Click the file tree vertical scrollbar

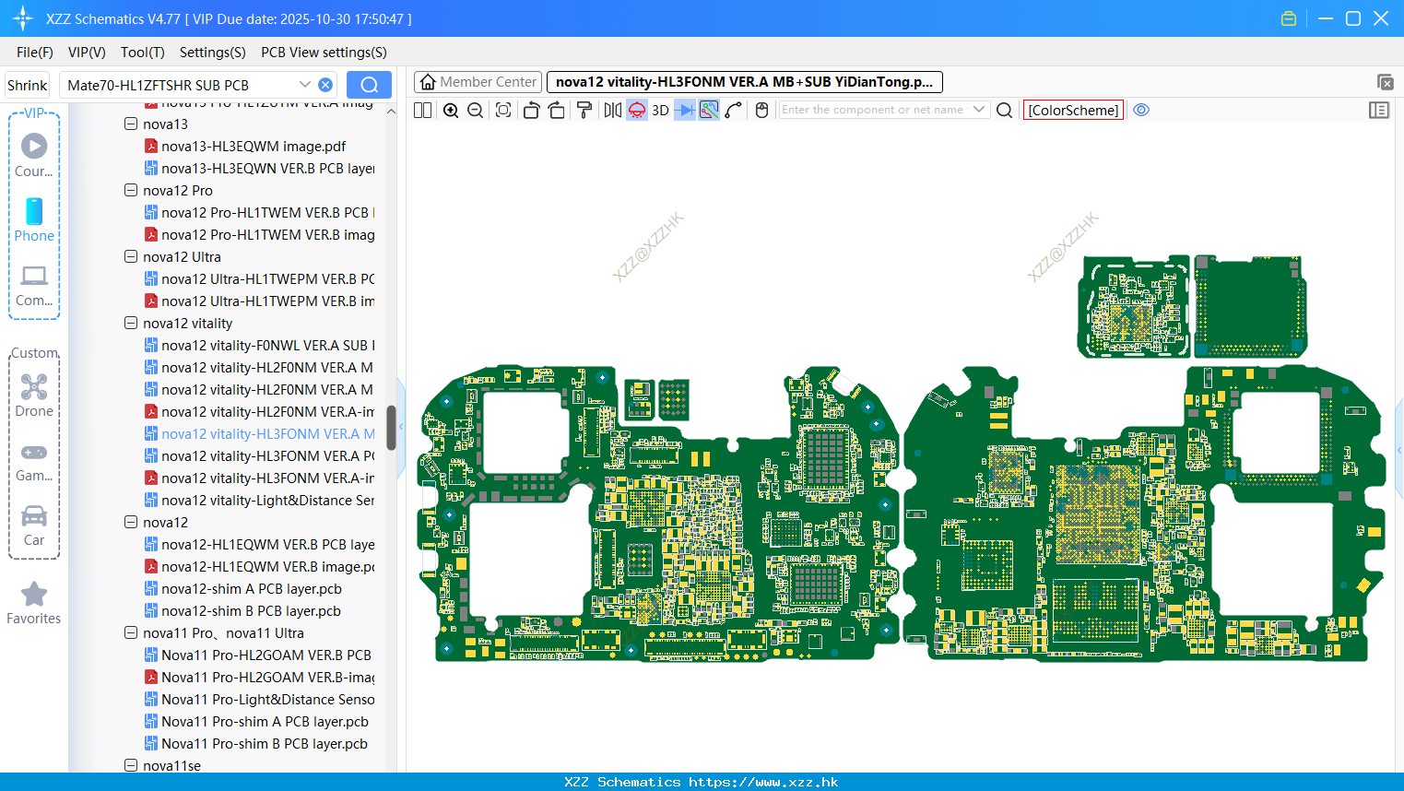click(x=391, y=428)
